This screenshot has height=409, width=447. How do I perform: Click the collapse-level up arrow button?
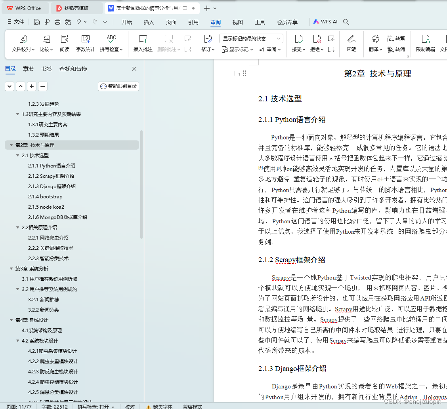tap(21, 86)
